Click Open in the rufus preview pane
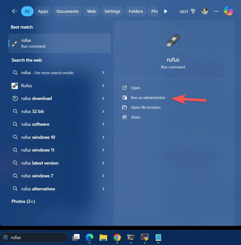The height and width of the screenshot is (245, 241). 135,88
